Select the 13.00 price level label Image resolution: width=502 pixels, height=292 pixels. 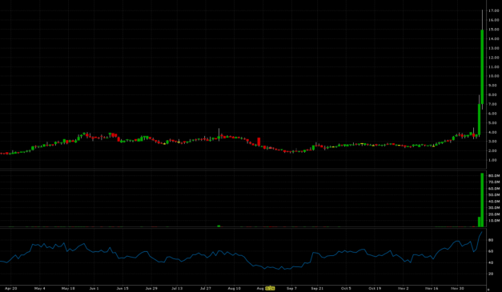494,48
